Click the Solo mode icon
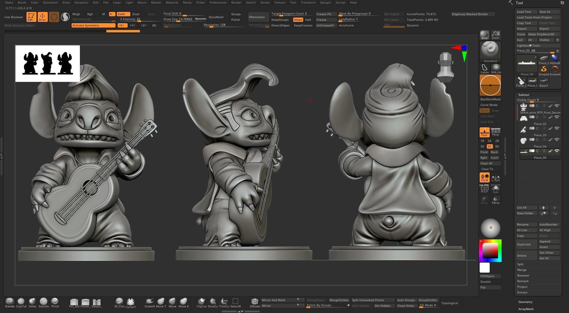 click(x=496, y=189)
